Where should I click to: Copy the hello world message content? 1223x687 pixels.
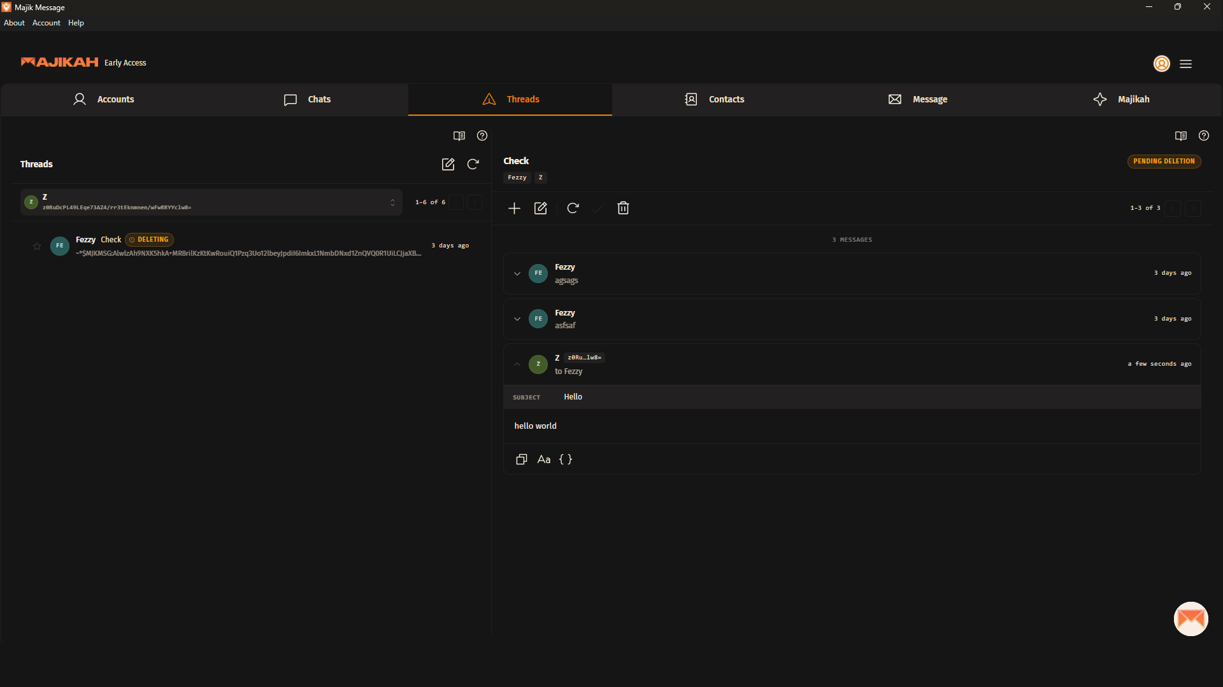click(x=521, y=459)
